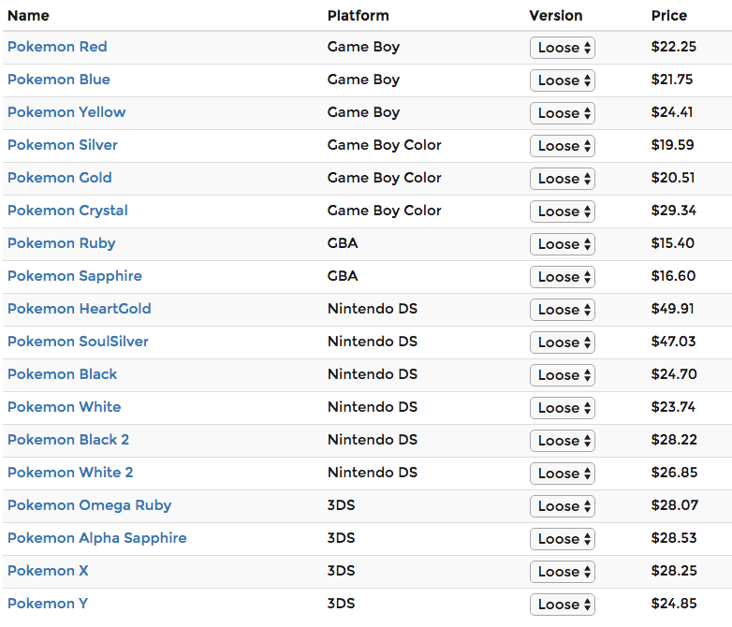732x627 pixels.
Task: Click the Price column header
Action: click(x=669, y=16)
